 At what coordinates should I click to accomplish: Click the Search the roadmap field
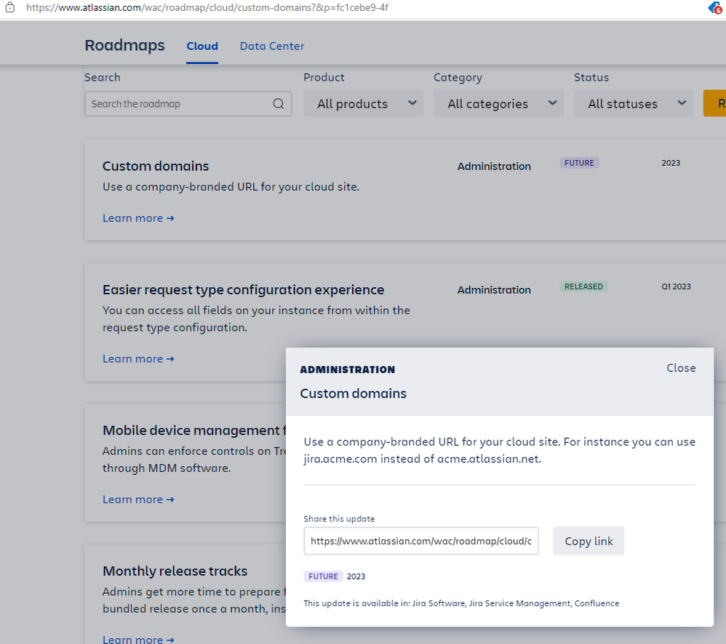pyautogui.click(x=188, y=104)
